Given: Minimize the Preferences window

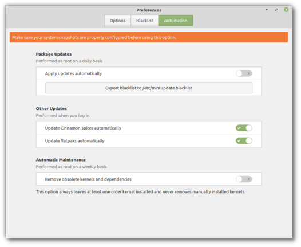Looking at the screenshot, I should click(267, 10).
